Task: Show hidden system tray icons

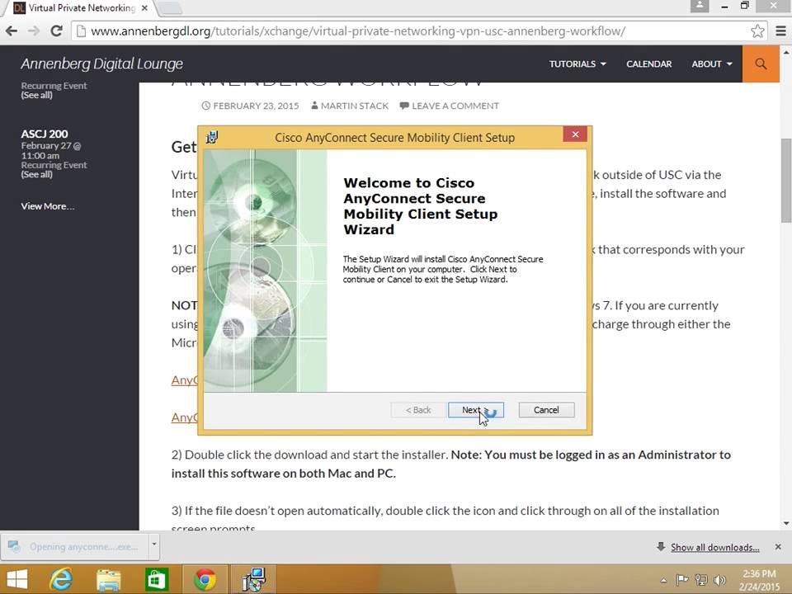Action: 663,580
